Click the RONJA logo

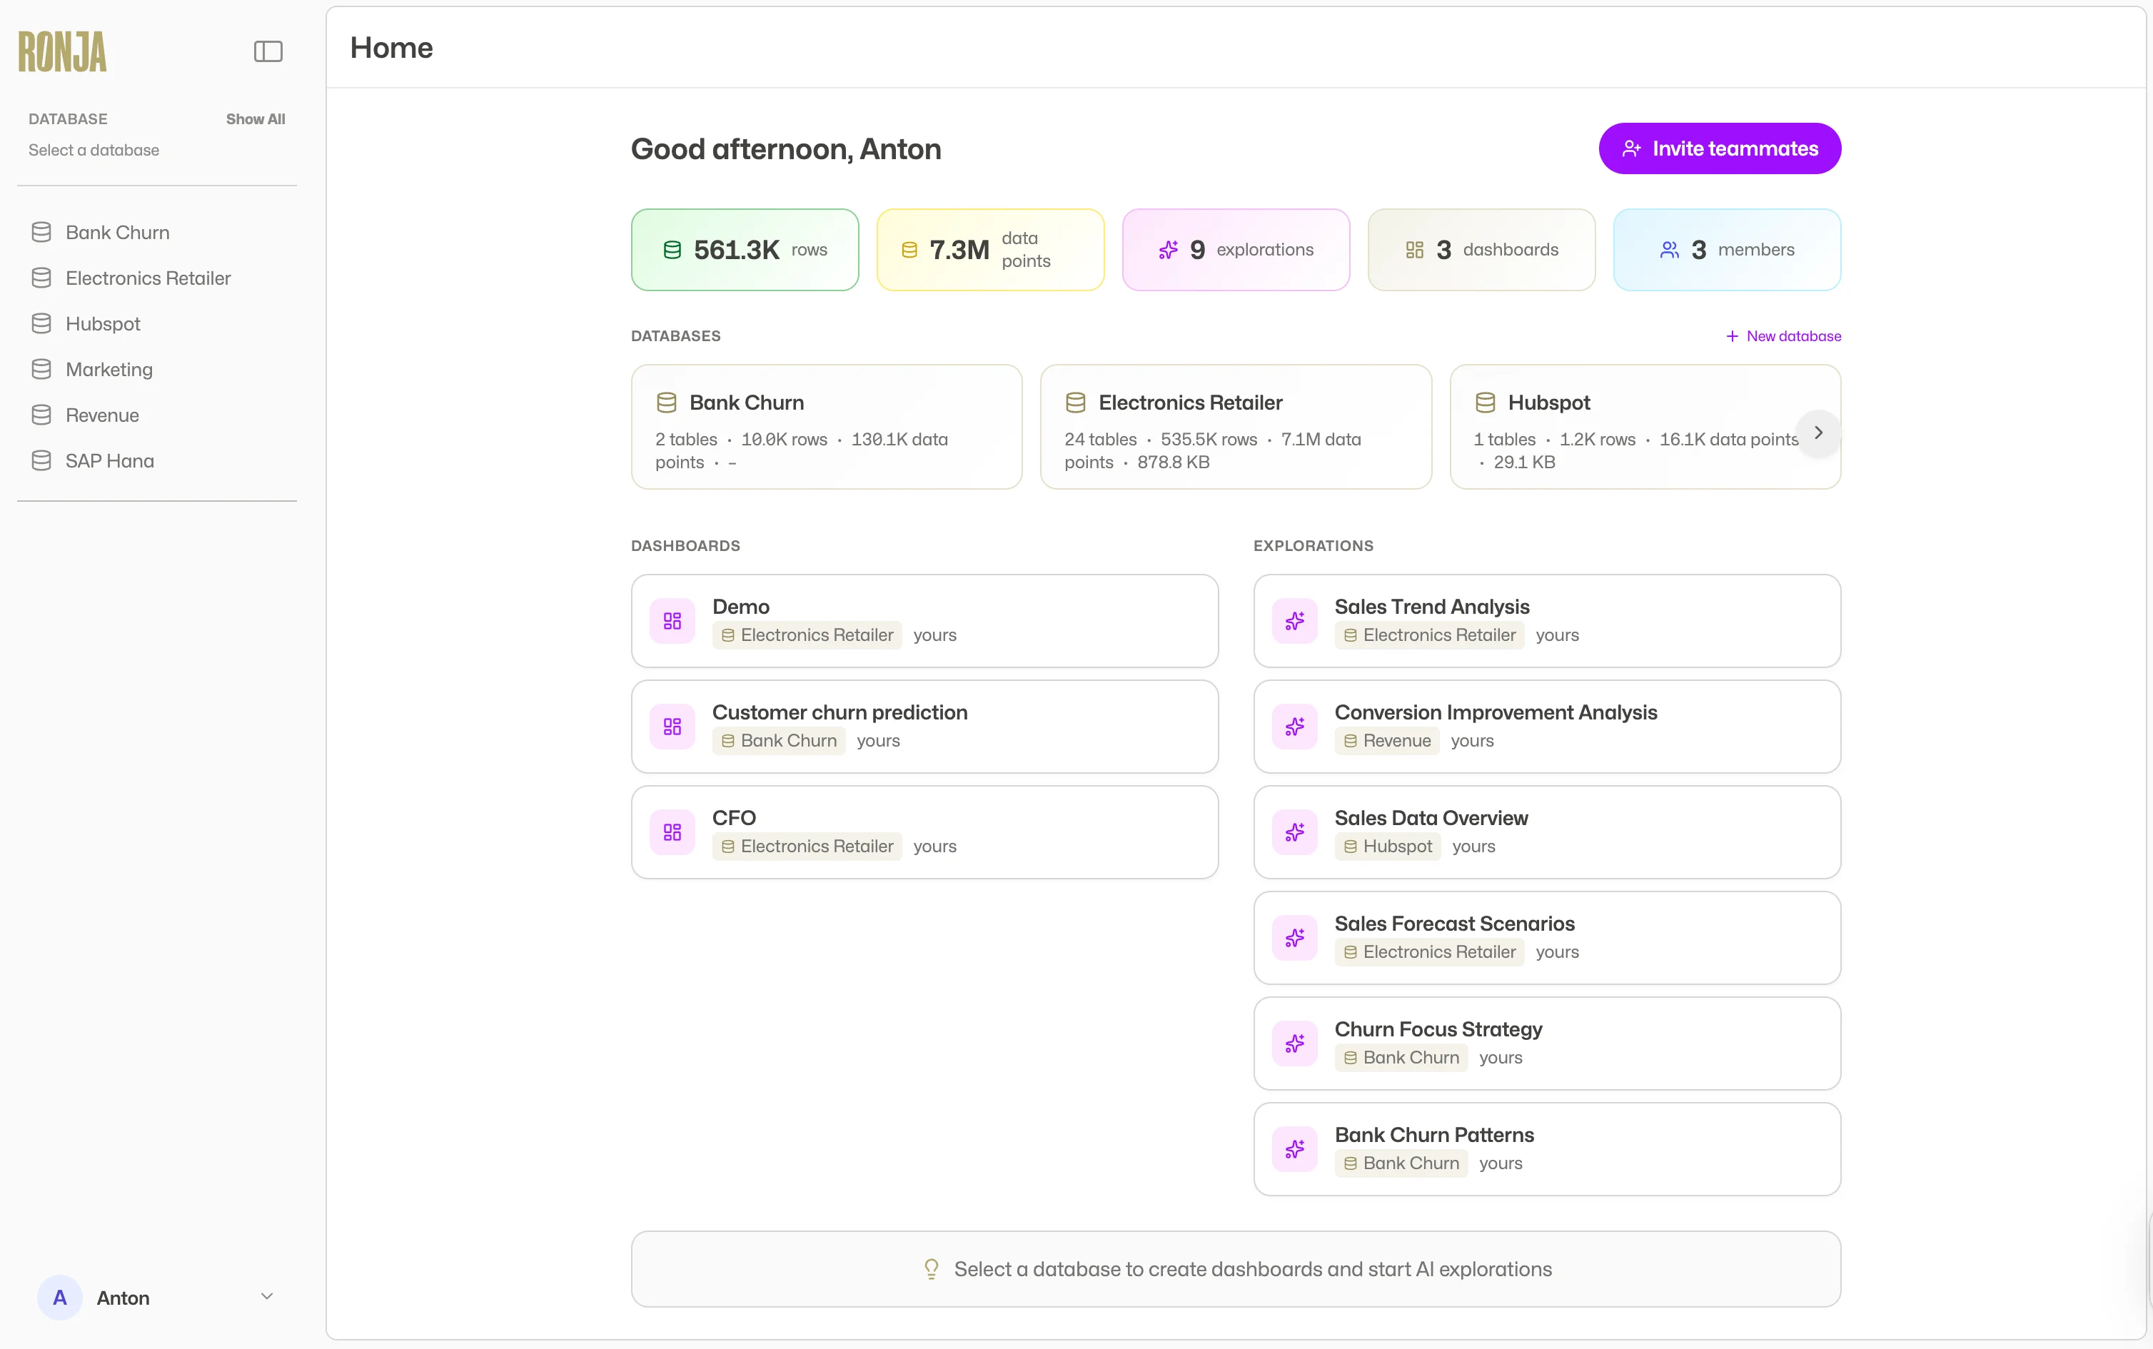coord(62,51)
